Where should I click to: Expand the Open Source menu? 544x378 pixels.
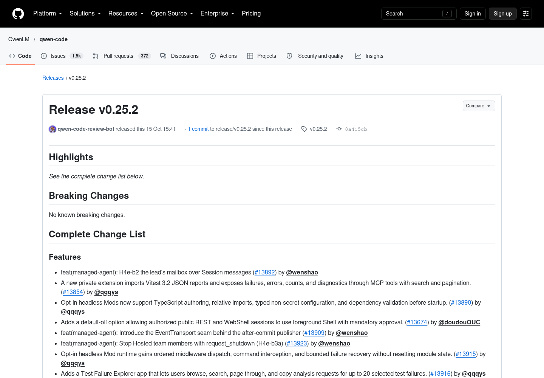pos(172,14)
